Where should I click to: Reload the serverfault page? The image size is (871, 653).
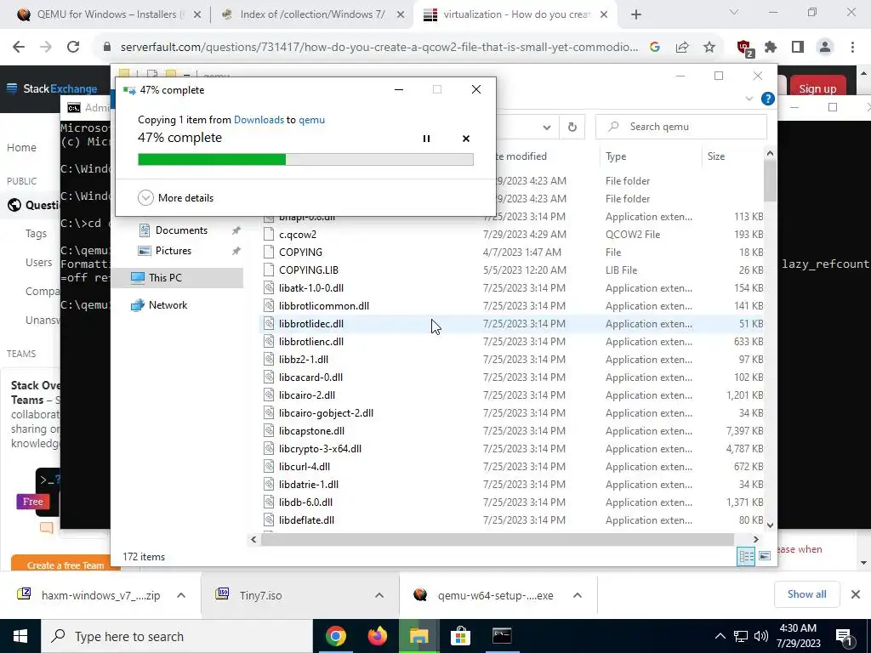(73, 48)
